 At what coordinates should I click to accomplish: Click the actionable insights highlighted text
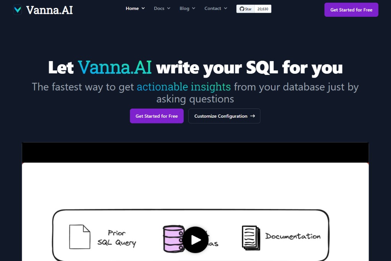[183, 87]
